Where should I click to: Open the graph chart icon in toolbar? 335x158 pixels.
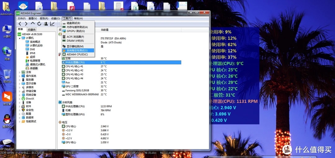coord(52,24)
